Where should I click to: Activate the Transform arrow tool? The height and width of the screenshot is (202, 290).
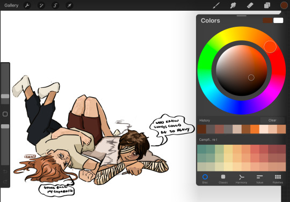69,5
